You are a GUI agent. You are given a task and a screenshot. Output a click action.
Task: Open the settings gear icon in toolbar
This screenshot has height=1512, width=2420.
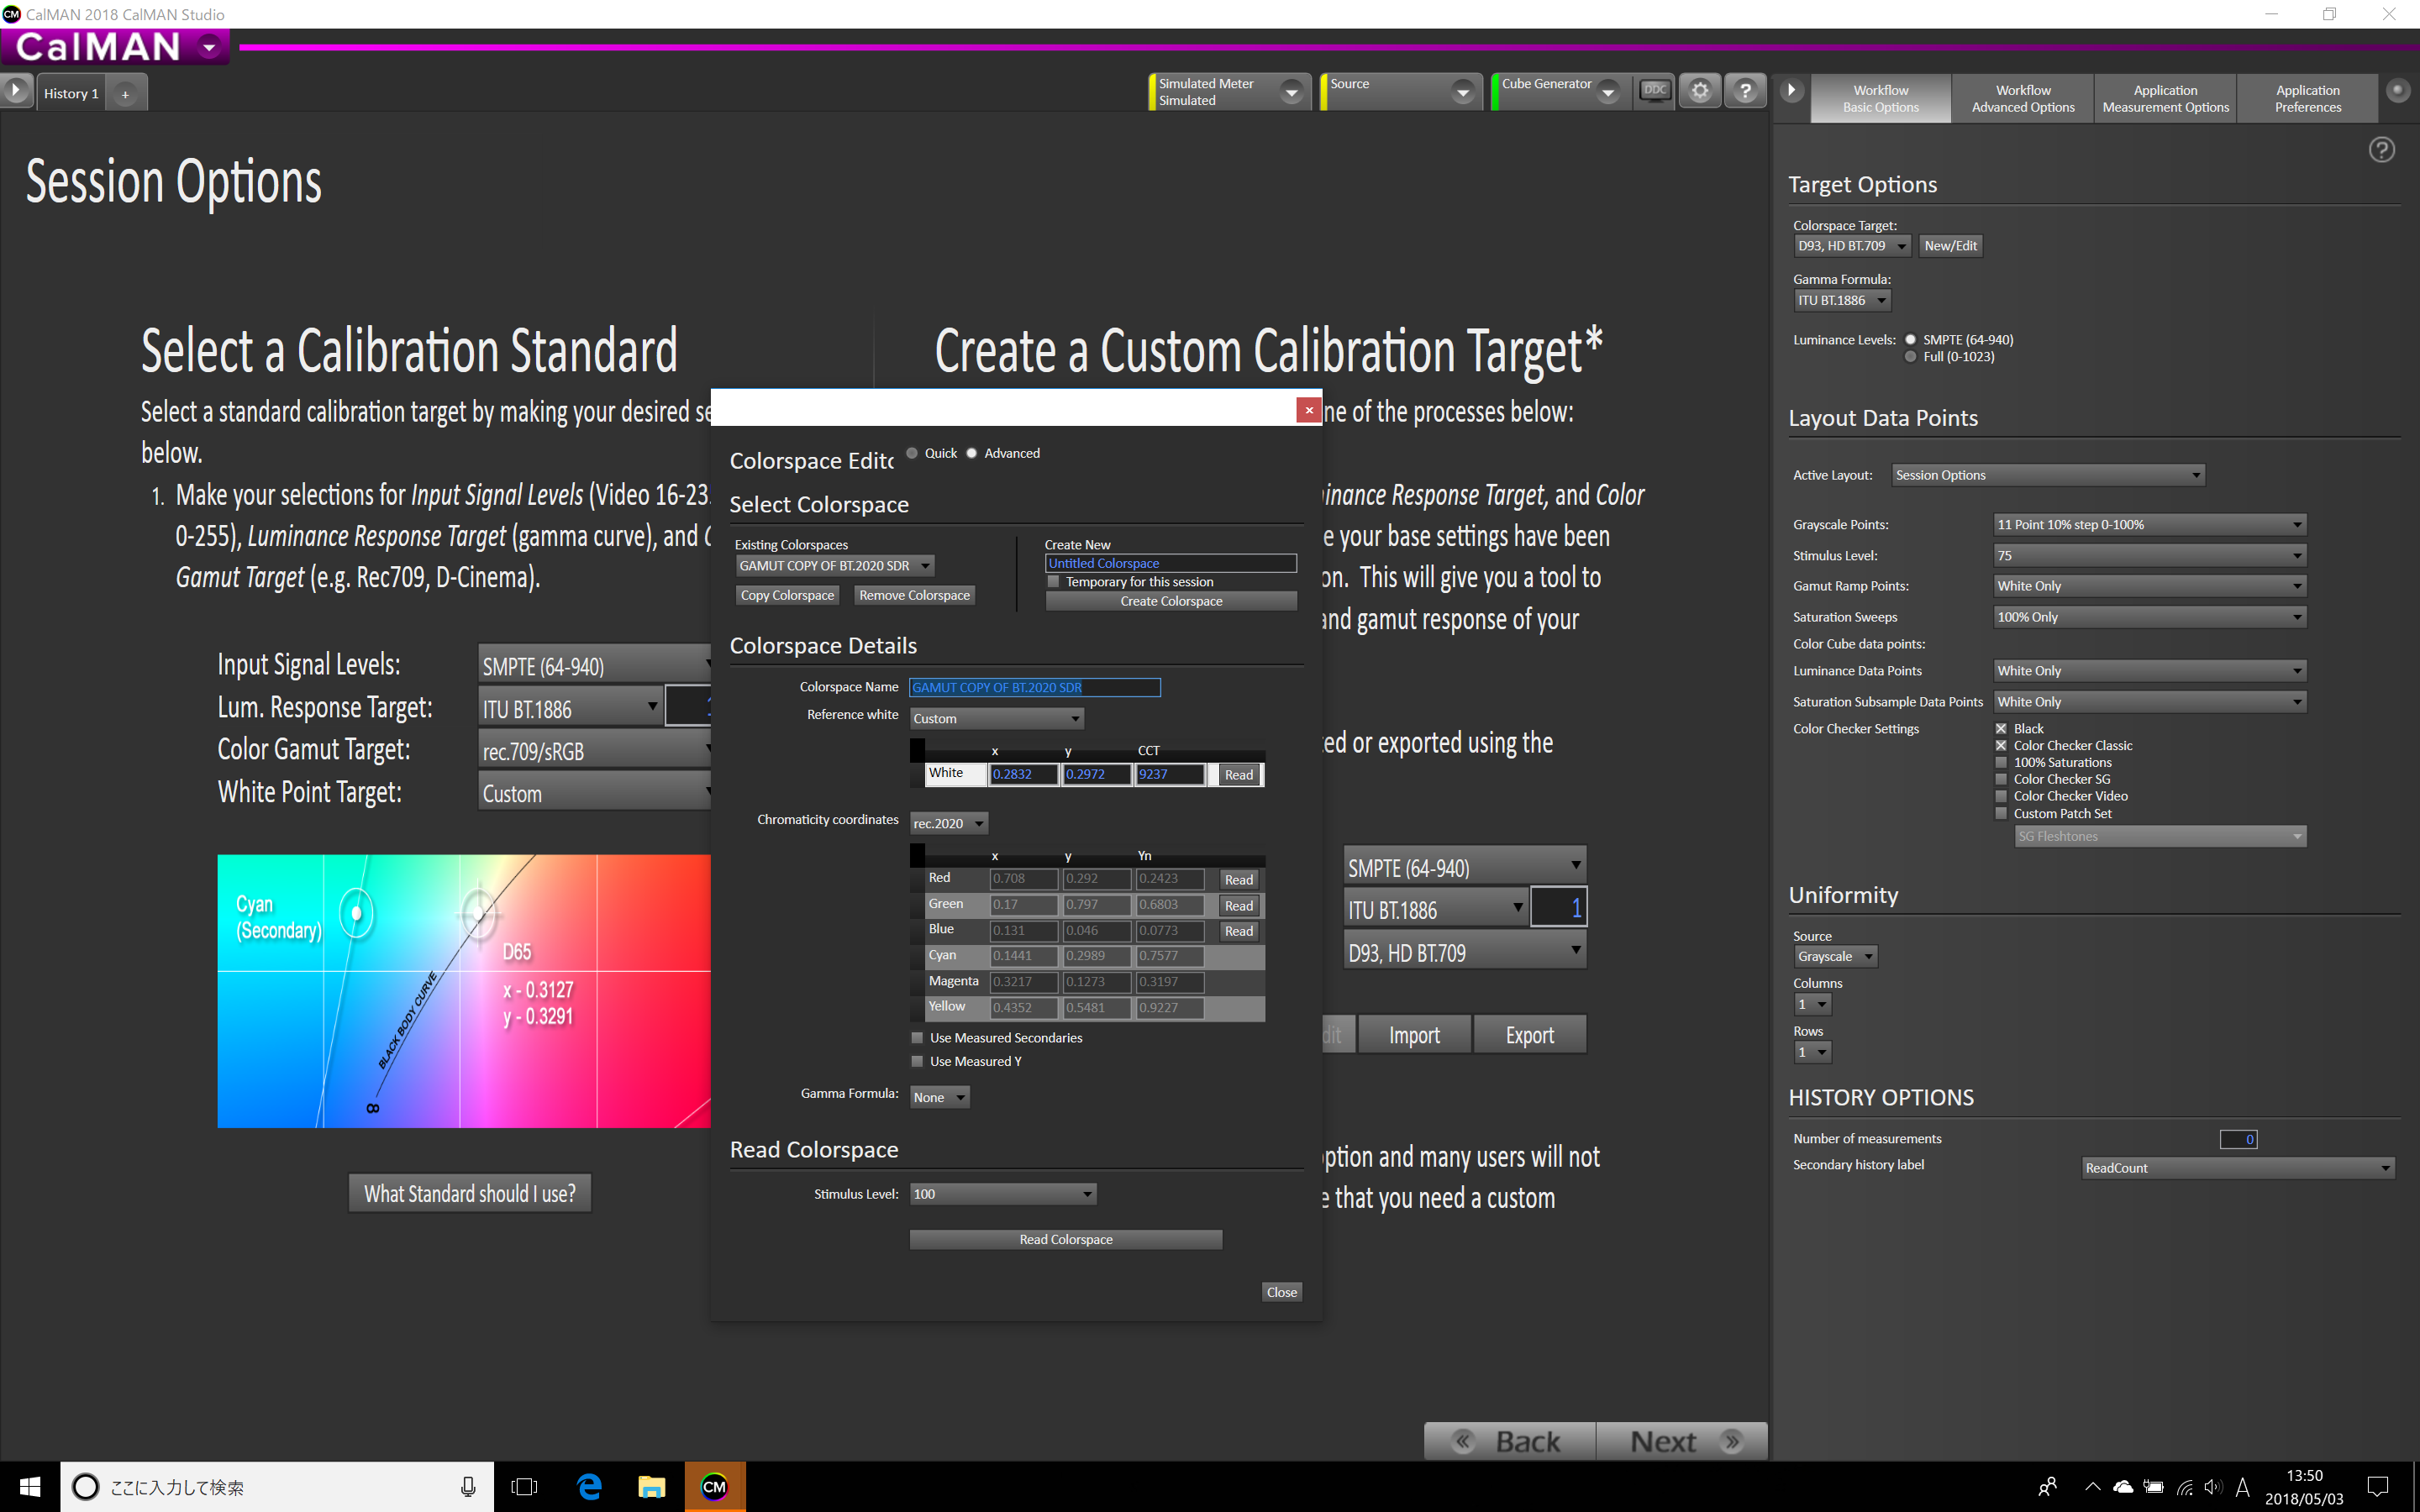coord(1700,91)
